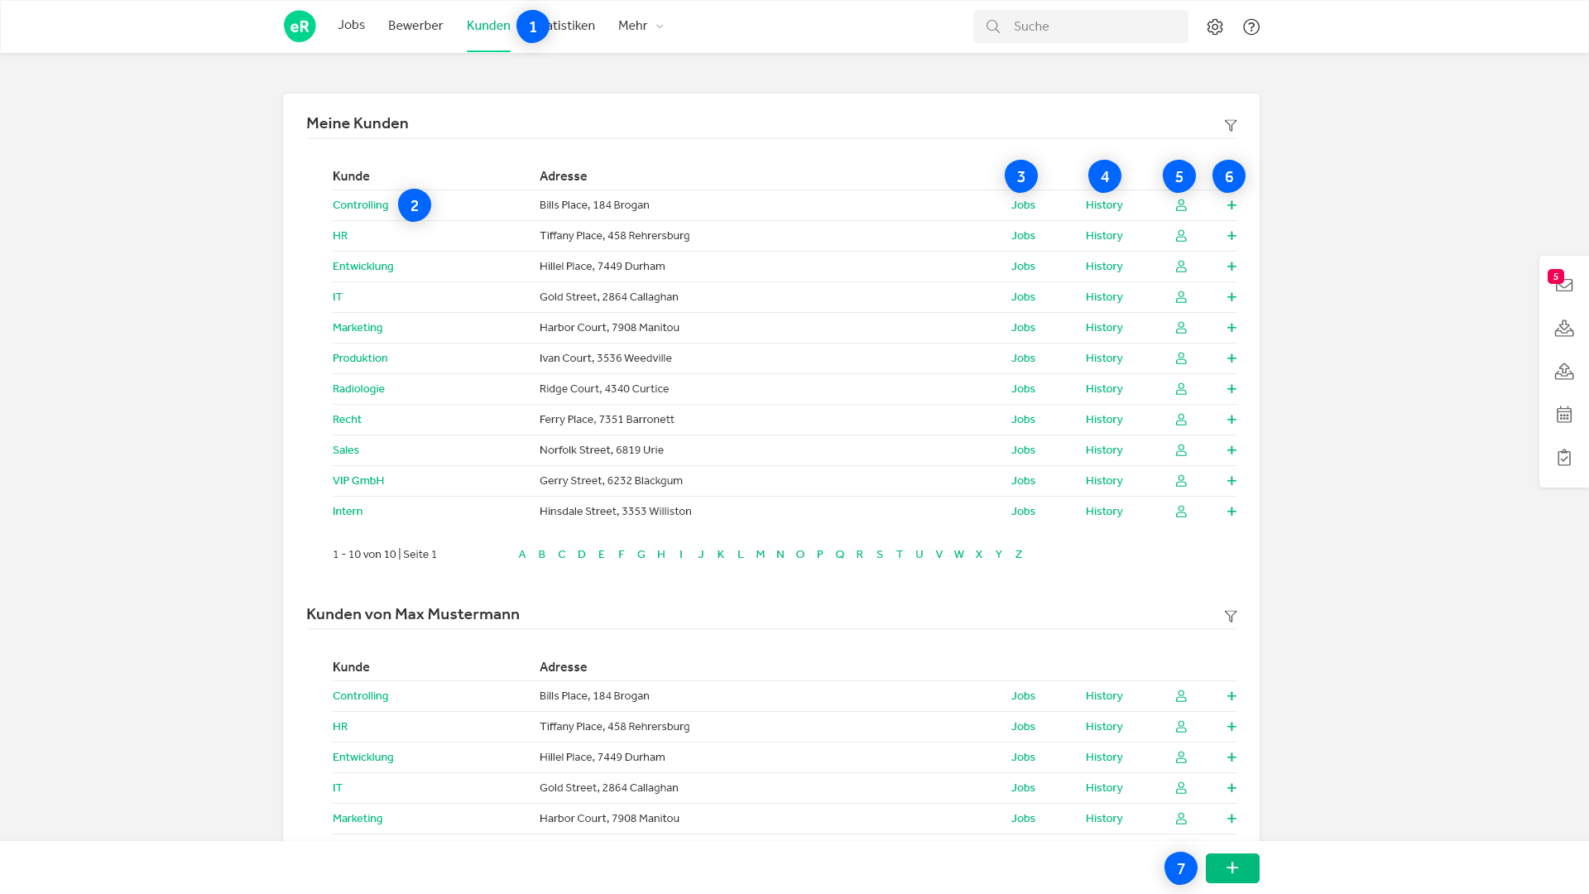Click the '1 - 10 von 10 | Seite 1' pagination text
This screenshot has height=894, width=1589.
coord(385,555)
